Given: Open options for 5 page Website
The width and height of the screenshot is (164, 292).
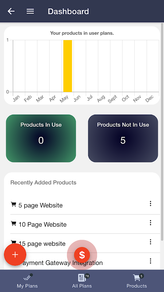Looking at the screenshot, I should click(151, 204).
